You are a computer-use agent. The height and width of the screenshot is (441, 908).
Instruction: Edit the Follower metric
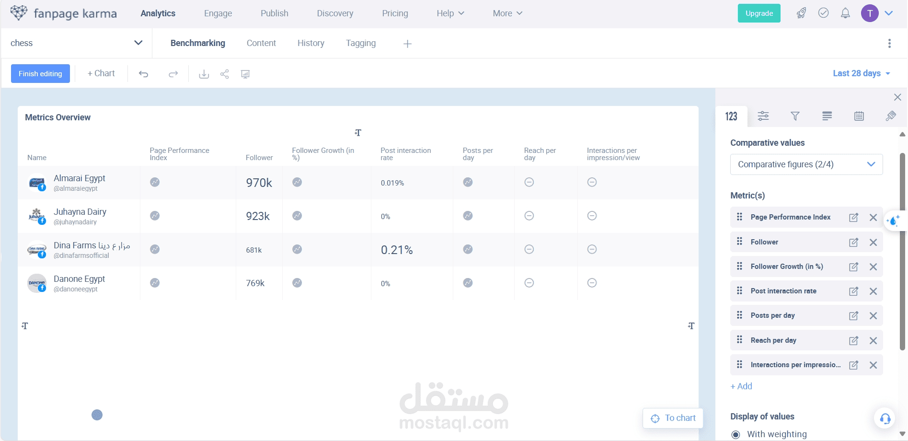pyautogui.click(x=853, y=243)
